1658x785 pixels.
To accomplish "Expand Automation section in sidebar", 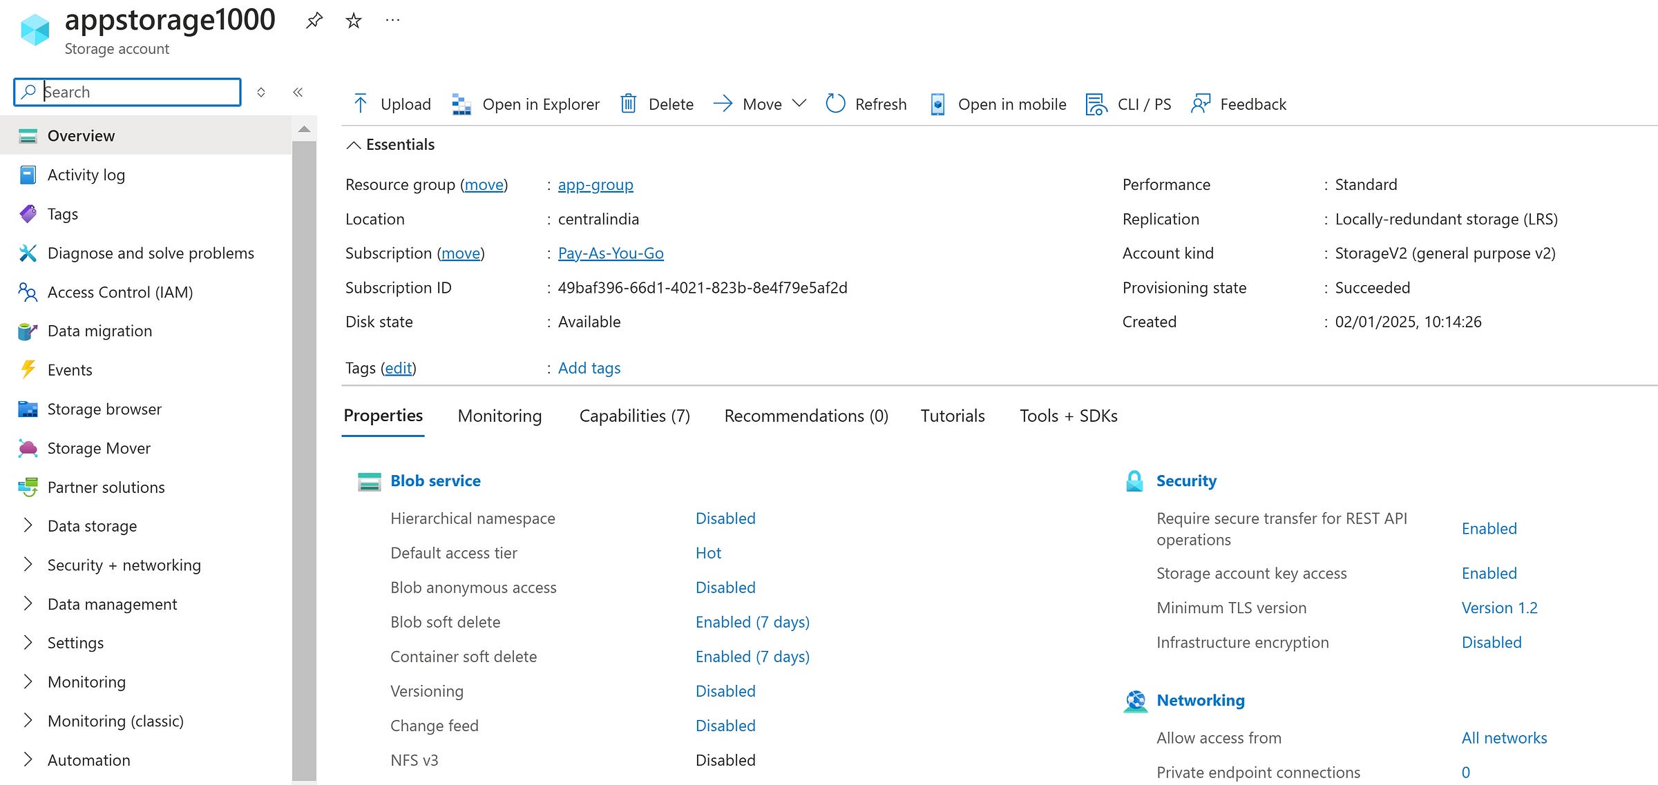I will [28, 759].
